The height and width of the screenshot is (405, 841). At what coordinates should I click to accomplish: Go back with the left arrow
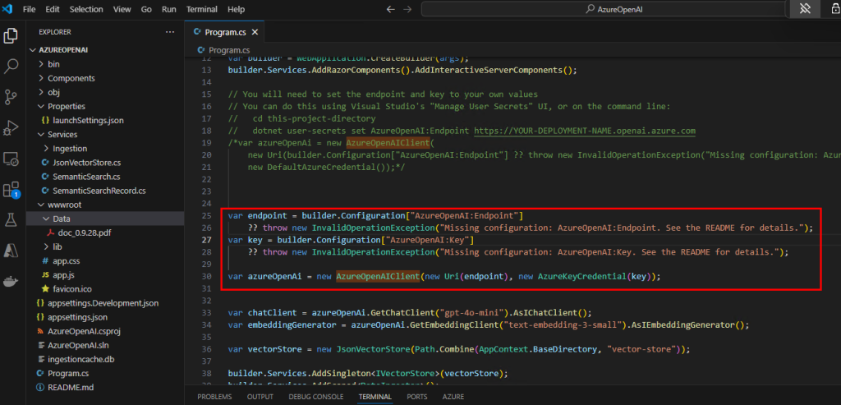coord(390,9)
